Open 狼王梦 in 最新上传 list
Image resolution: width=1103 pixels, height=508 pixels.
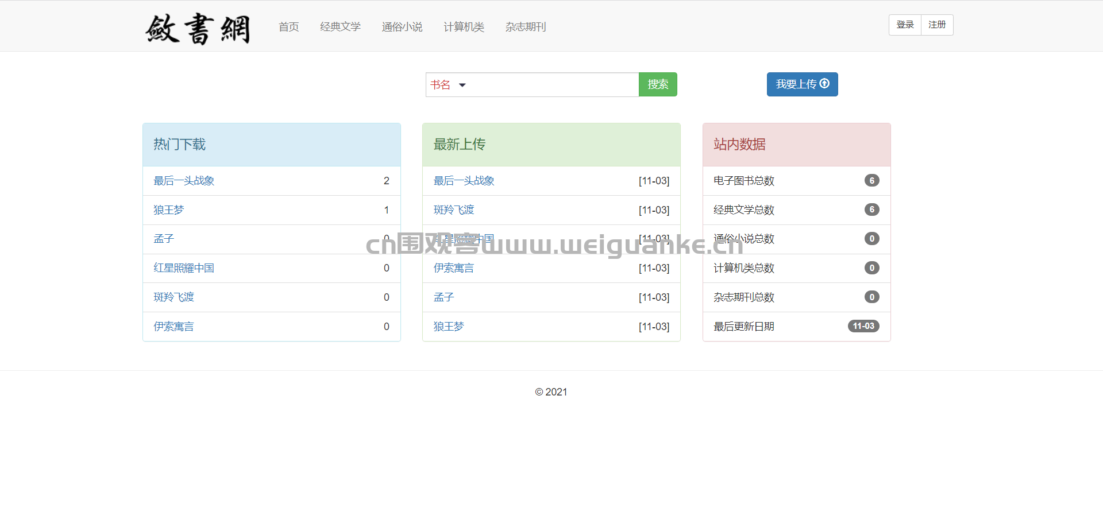click(449, 327)
